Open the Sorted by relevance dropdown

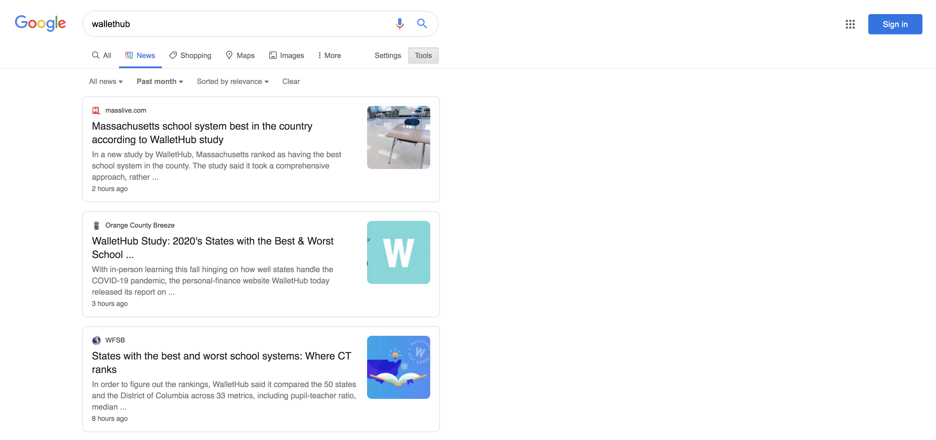pyautogui.click(x=233, y=82)
